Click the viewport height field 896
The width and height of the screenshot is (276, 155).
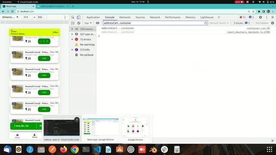tap(40, 17)
